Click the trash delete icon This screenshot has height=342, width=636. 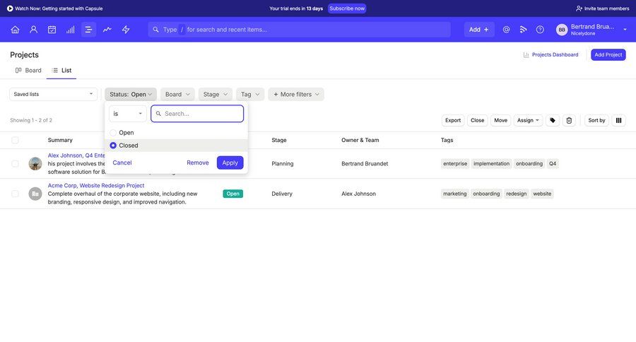[570, 120]
